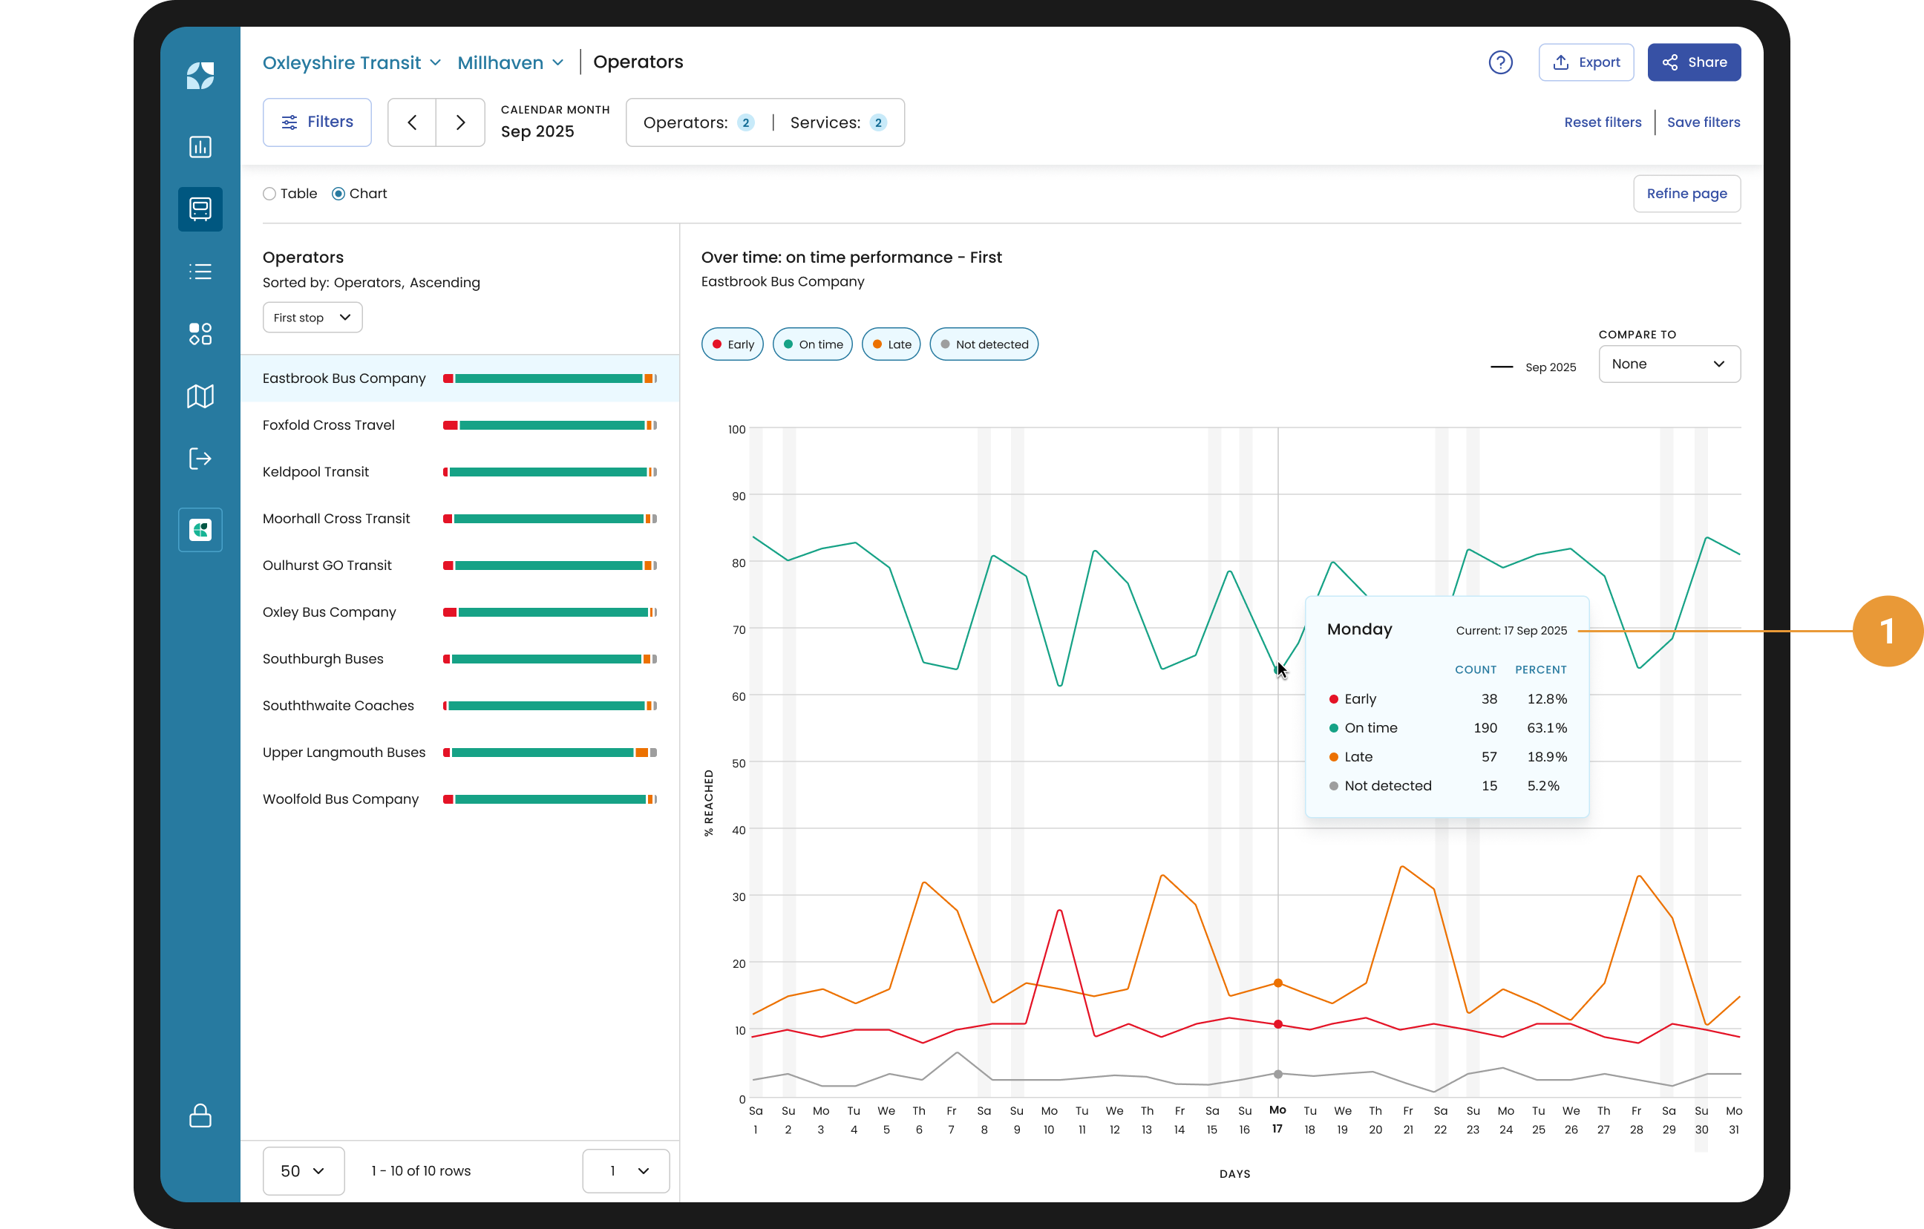
Task: Open the help question mark icon
Action: pyautogui.click(x=1501, y=62)
